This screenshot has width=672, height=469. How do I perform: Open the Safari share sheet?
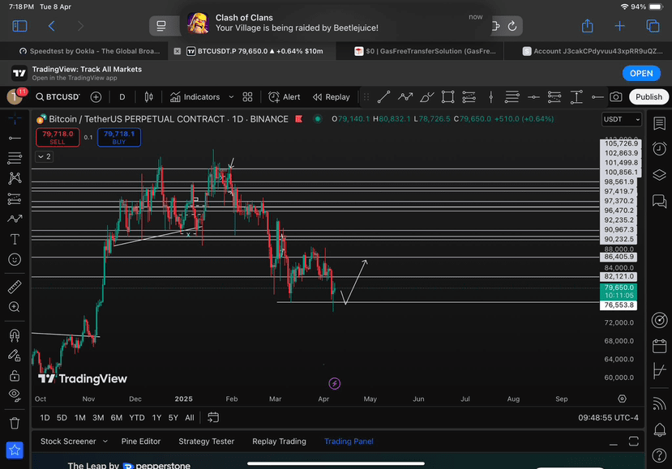[x=587, y=26]
